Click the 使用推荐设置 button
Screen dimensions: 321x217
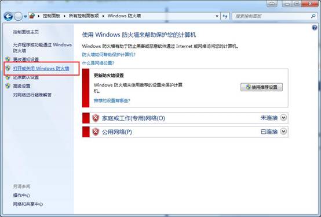[x=261, y=87]
